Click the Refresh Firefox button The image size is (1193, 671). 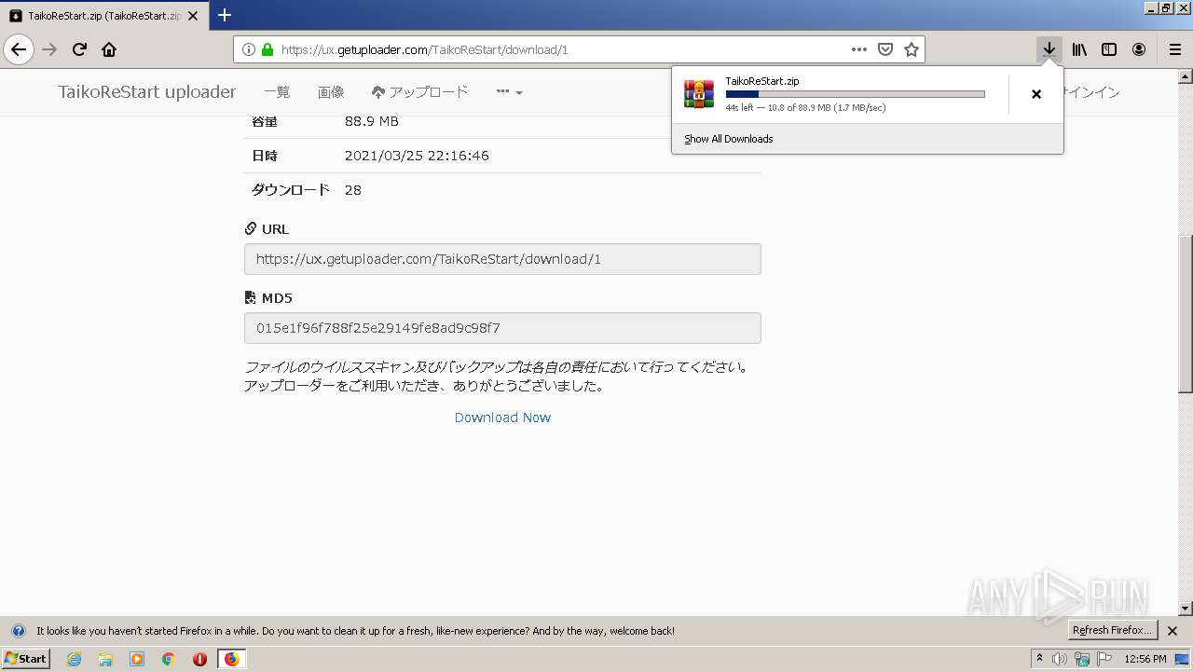coord(1113,630)
